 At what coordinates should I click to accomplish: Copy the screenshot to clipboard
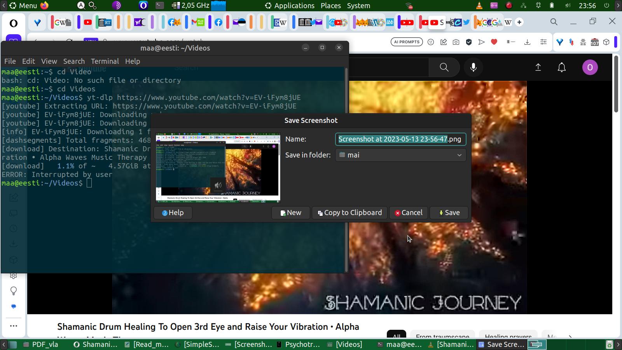point(349,213)
